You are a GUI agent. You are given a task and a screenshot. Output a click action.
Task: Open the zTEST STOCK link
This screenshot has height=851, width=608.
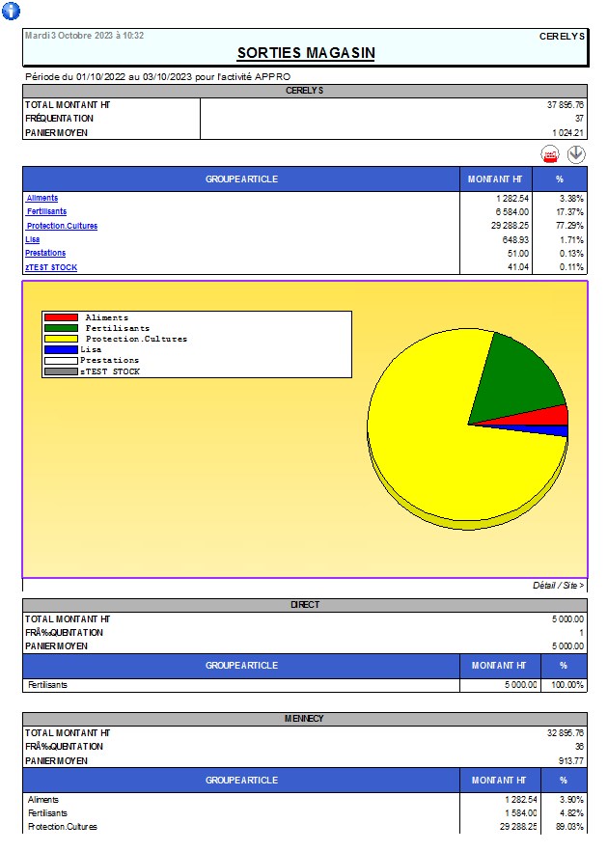coord(51,267)
